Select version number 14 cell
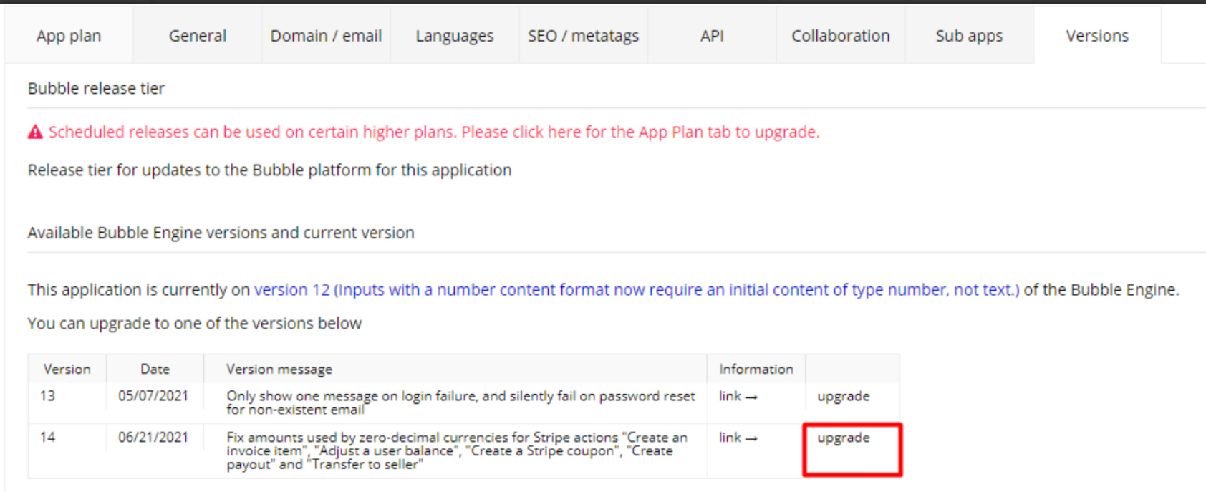The width and height of the screenshot is (1206, 492). click(x=47, y=438)
